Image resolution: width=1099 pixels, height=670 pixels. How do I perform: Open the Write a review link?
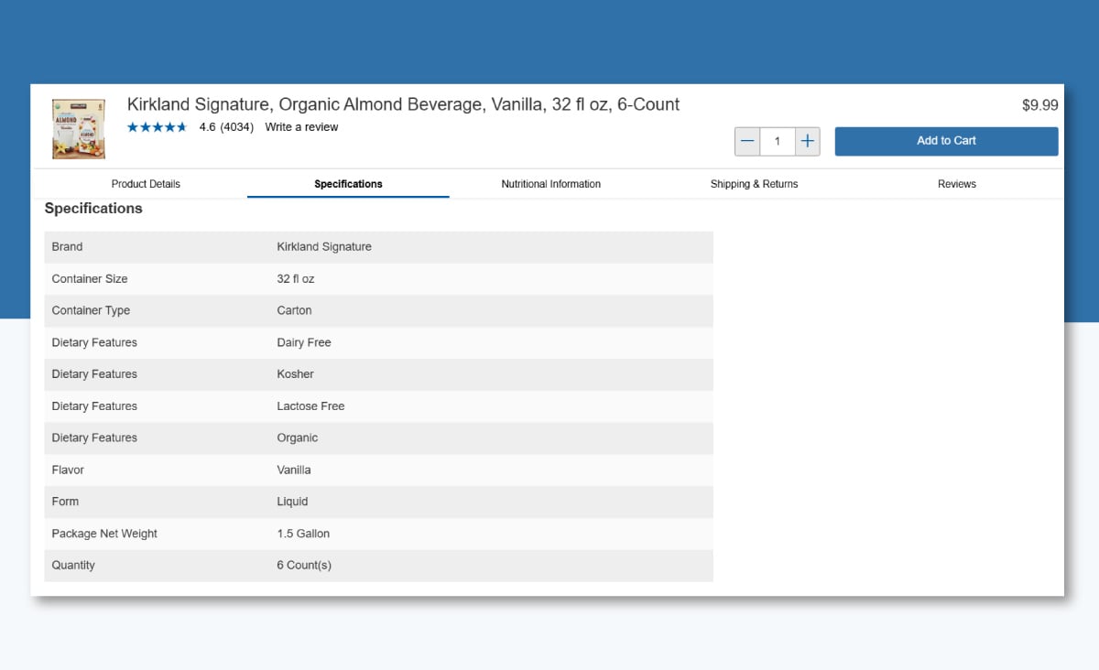(301, 127)
